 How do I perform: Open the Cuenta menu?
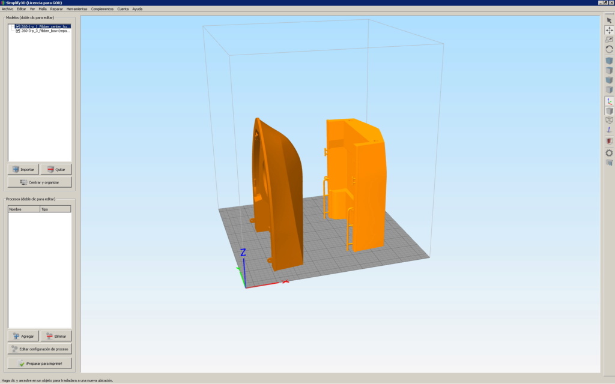pos(123,9)
